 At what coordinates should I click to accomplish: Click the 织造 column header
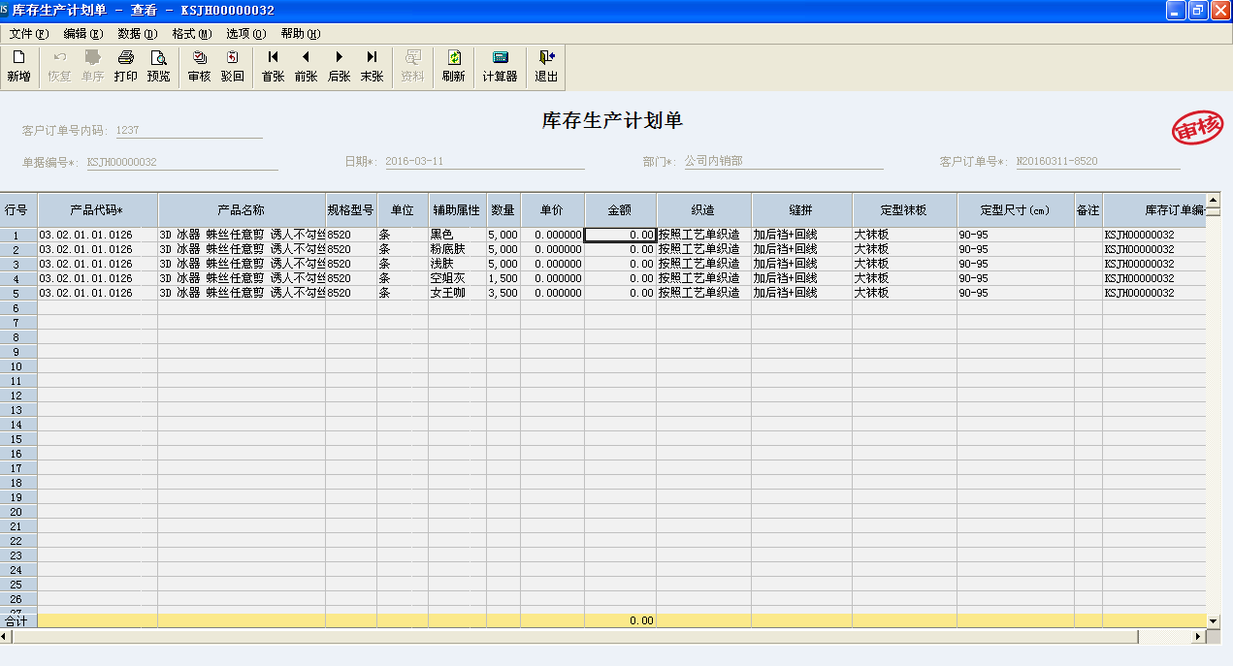(x=704, y=209)
